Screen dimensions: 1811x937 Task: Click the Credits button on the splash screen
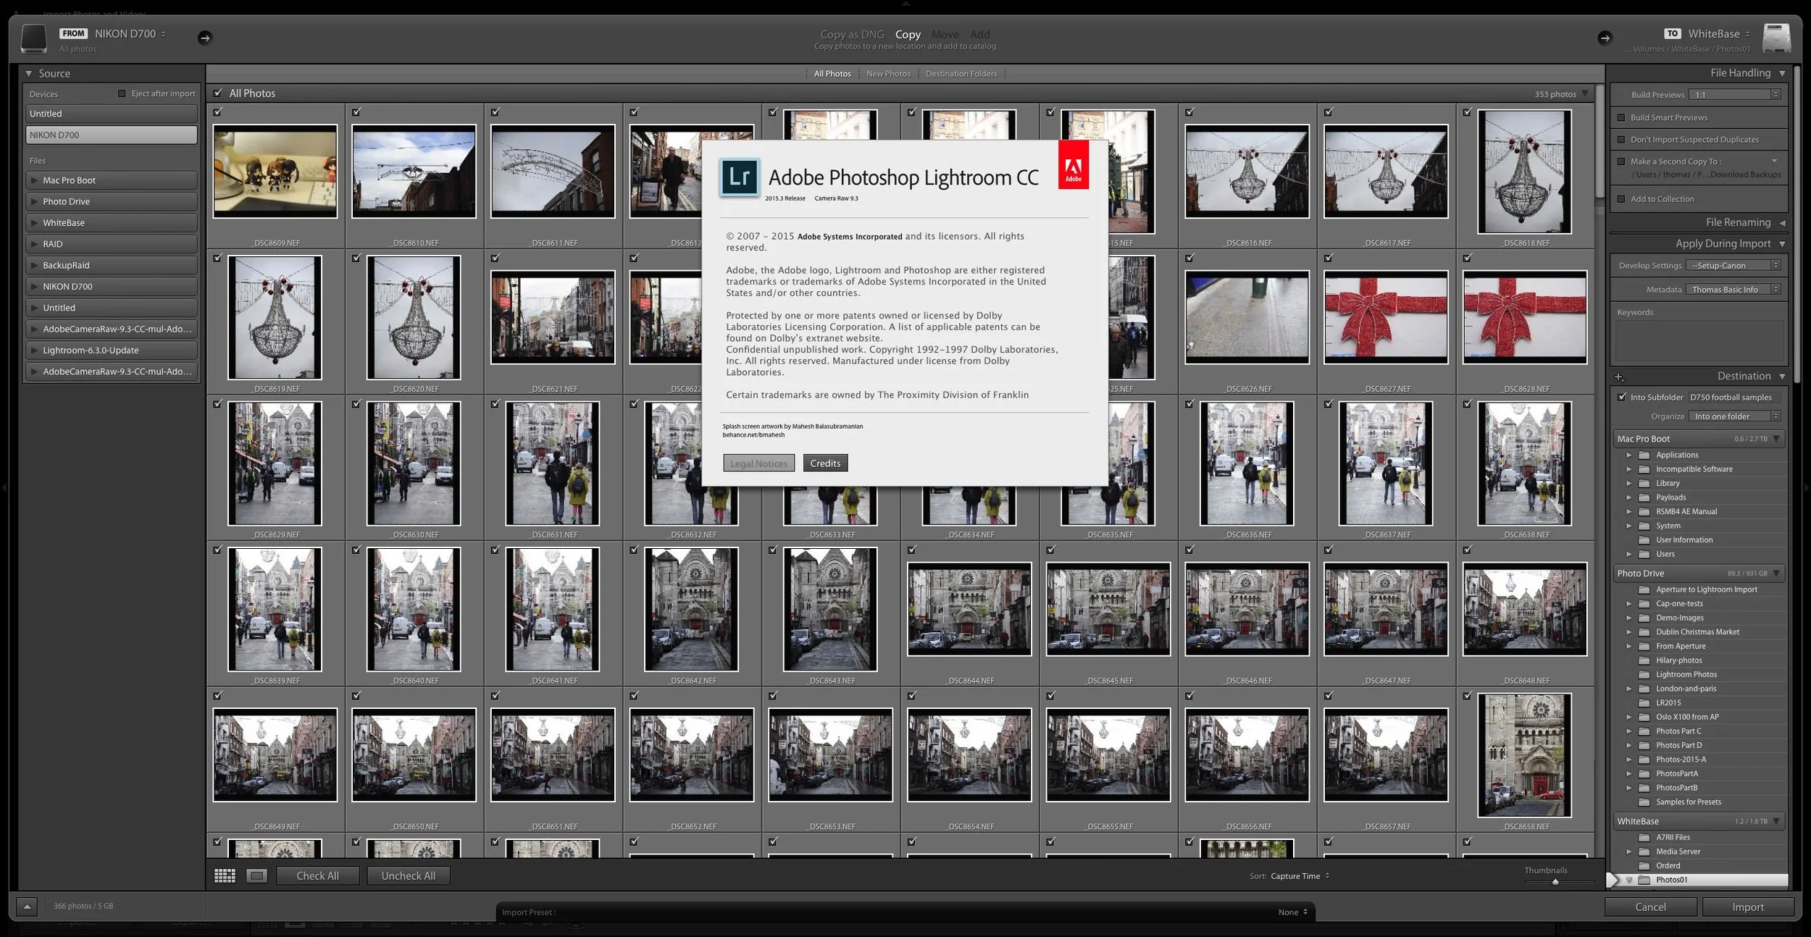coord(825,463)
